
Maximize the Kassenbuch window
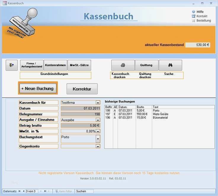202,3
